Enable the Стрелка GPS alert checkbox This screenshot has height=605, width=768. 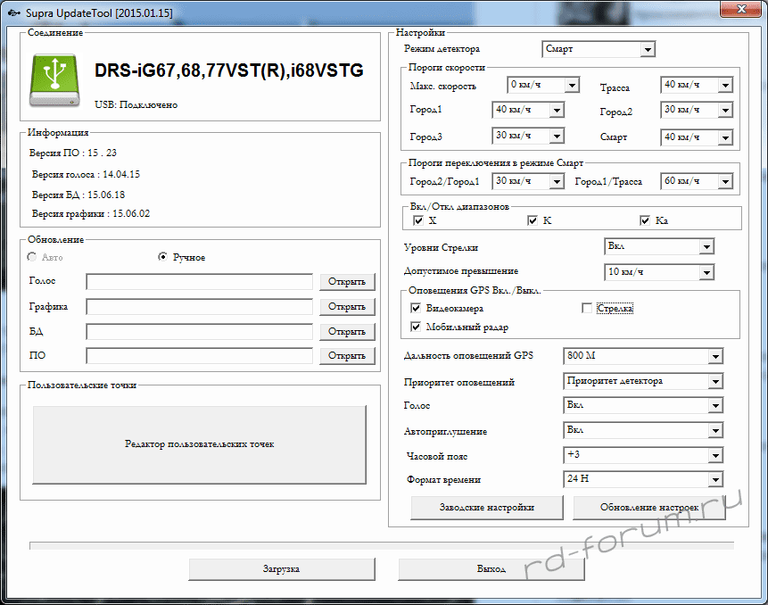587,309
